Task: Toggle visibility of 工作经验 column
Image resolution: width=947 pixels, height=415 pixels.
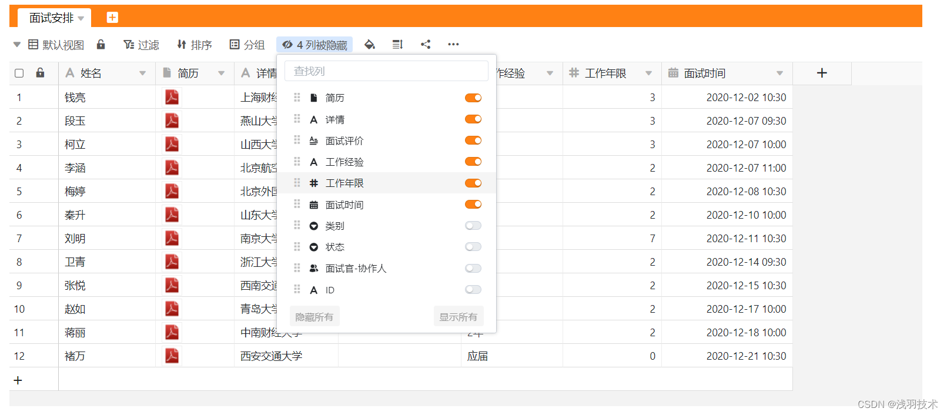Action: 473,162
